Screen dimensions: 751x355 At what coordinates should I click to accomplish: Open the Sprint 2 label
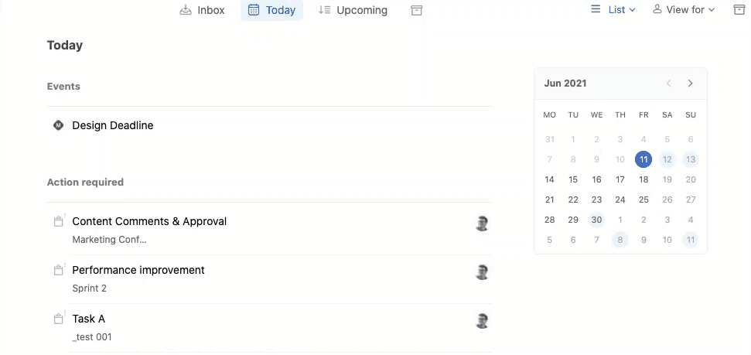pos(90,288)
